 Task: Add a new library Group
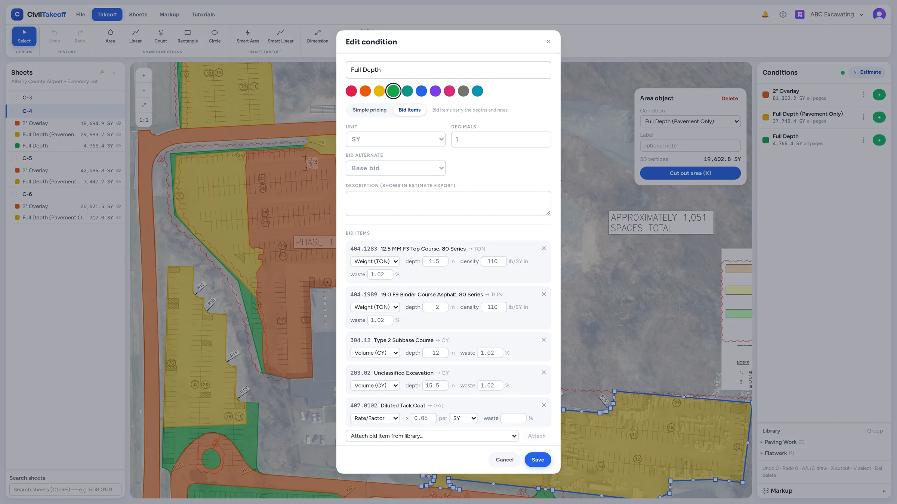(x=872, y=431)
